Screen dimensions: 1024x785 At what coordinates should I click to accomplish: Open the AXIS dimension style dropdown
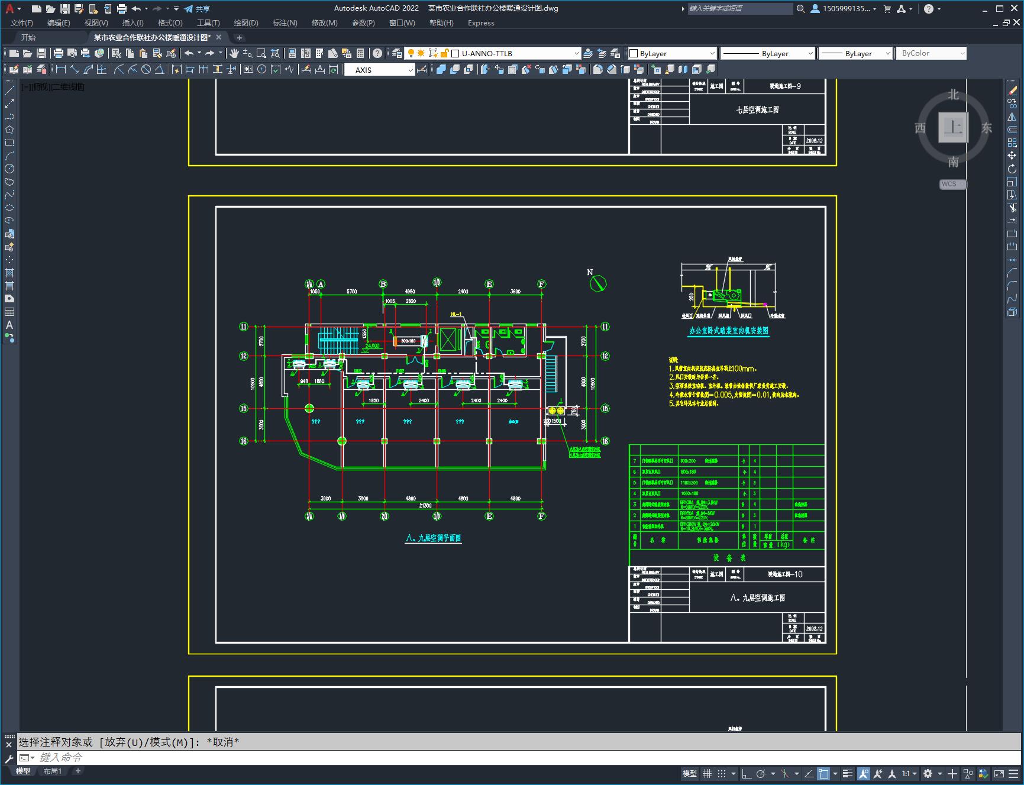pyautogui.click(x=410, y=70)
